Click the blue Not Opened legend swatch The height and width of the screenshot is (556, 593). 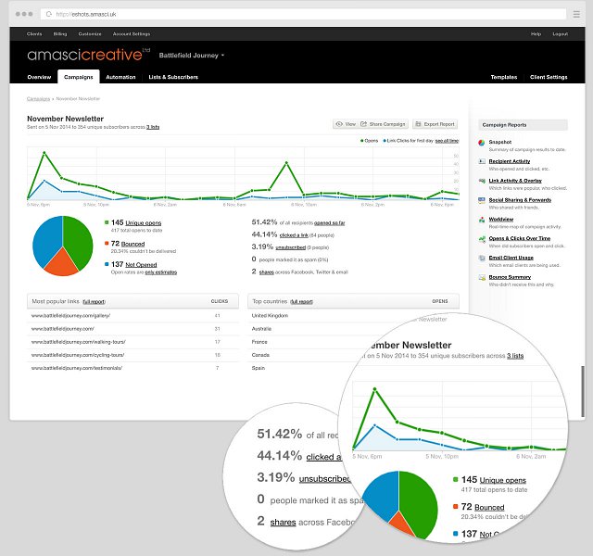[x=107, y=264]
